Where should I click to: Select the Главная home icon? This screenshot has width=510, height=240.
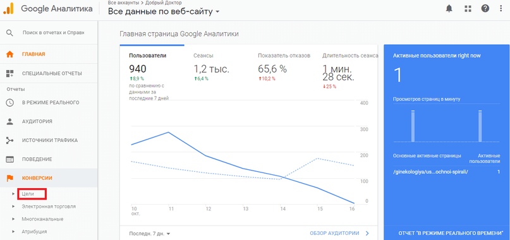coord(9,54)
